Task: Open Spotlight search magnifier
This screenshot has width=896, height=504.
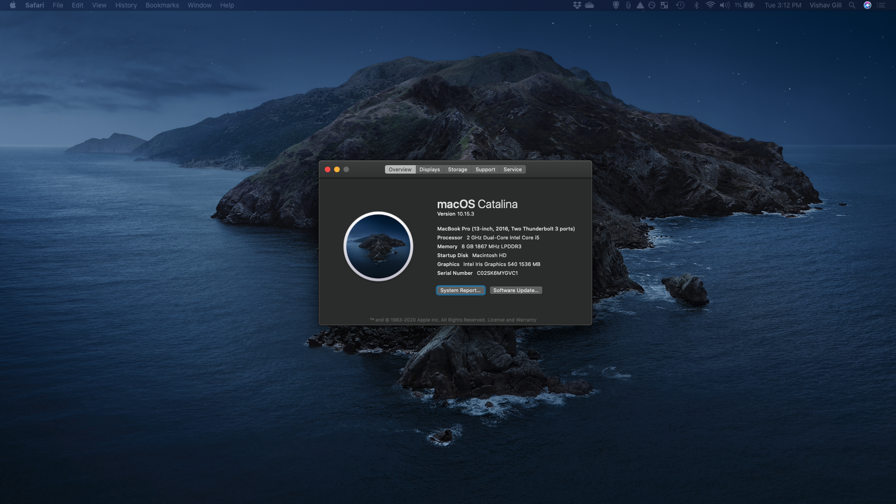Action: point(852,5)
